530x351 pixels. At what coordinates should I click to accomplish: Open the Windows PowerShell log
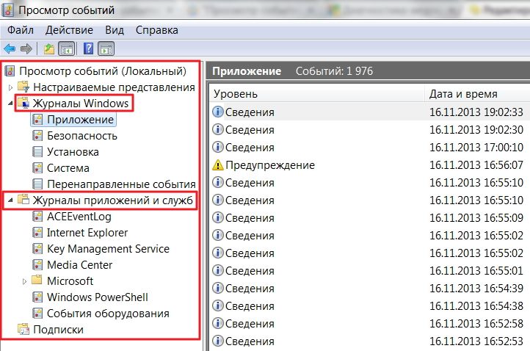point(98,297)
